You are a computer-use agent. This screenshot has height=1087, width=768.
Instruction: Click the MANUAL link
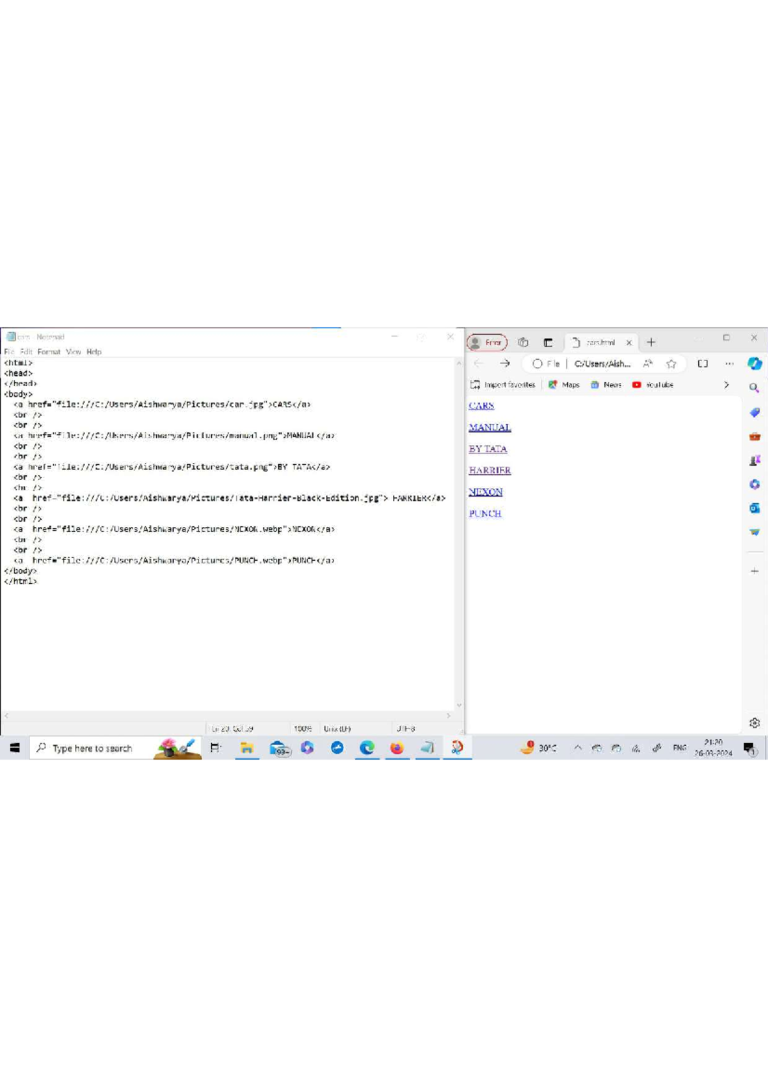click(490, 428)
